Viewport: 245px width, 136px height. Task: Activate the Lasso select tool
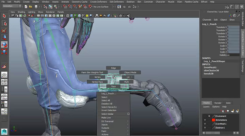click(x=4, y=23)
